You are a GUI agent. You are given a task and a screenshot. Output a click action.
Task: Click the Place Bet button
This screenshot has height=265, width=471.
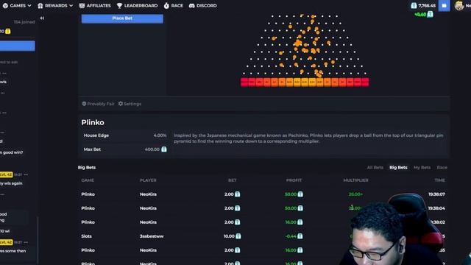[122, 18]
